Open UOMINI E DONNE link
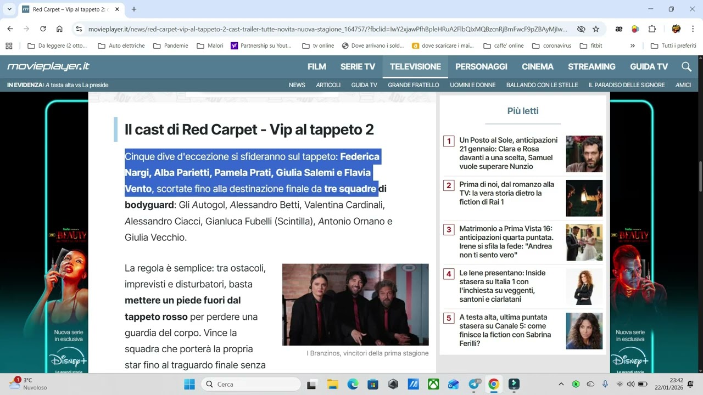The width and height of the screenshot is (703, 395). point(473,85)
